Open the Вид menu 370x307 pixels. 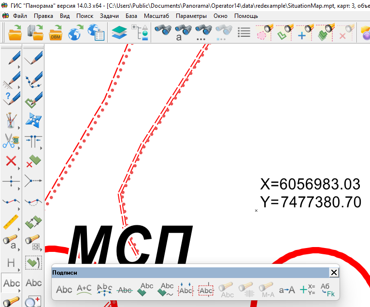(x=65, y=16)
